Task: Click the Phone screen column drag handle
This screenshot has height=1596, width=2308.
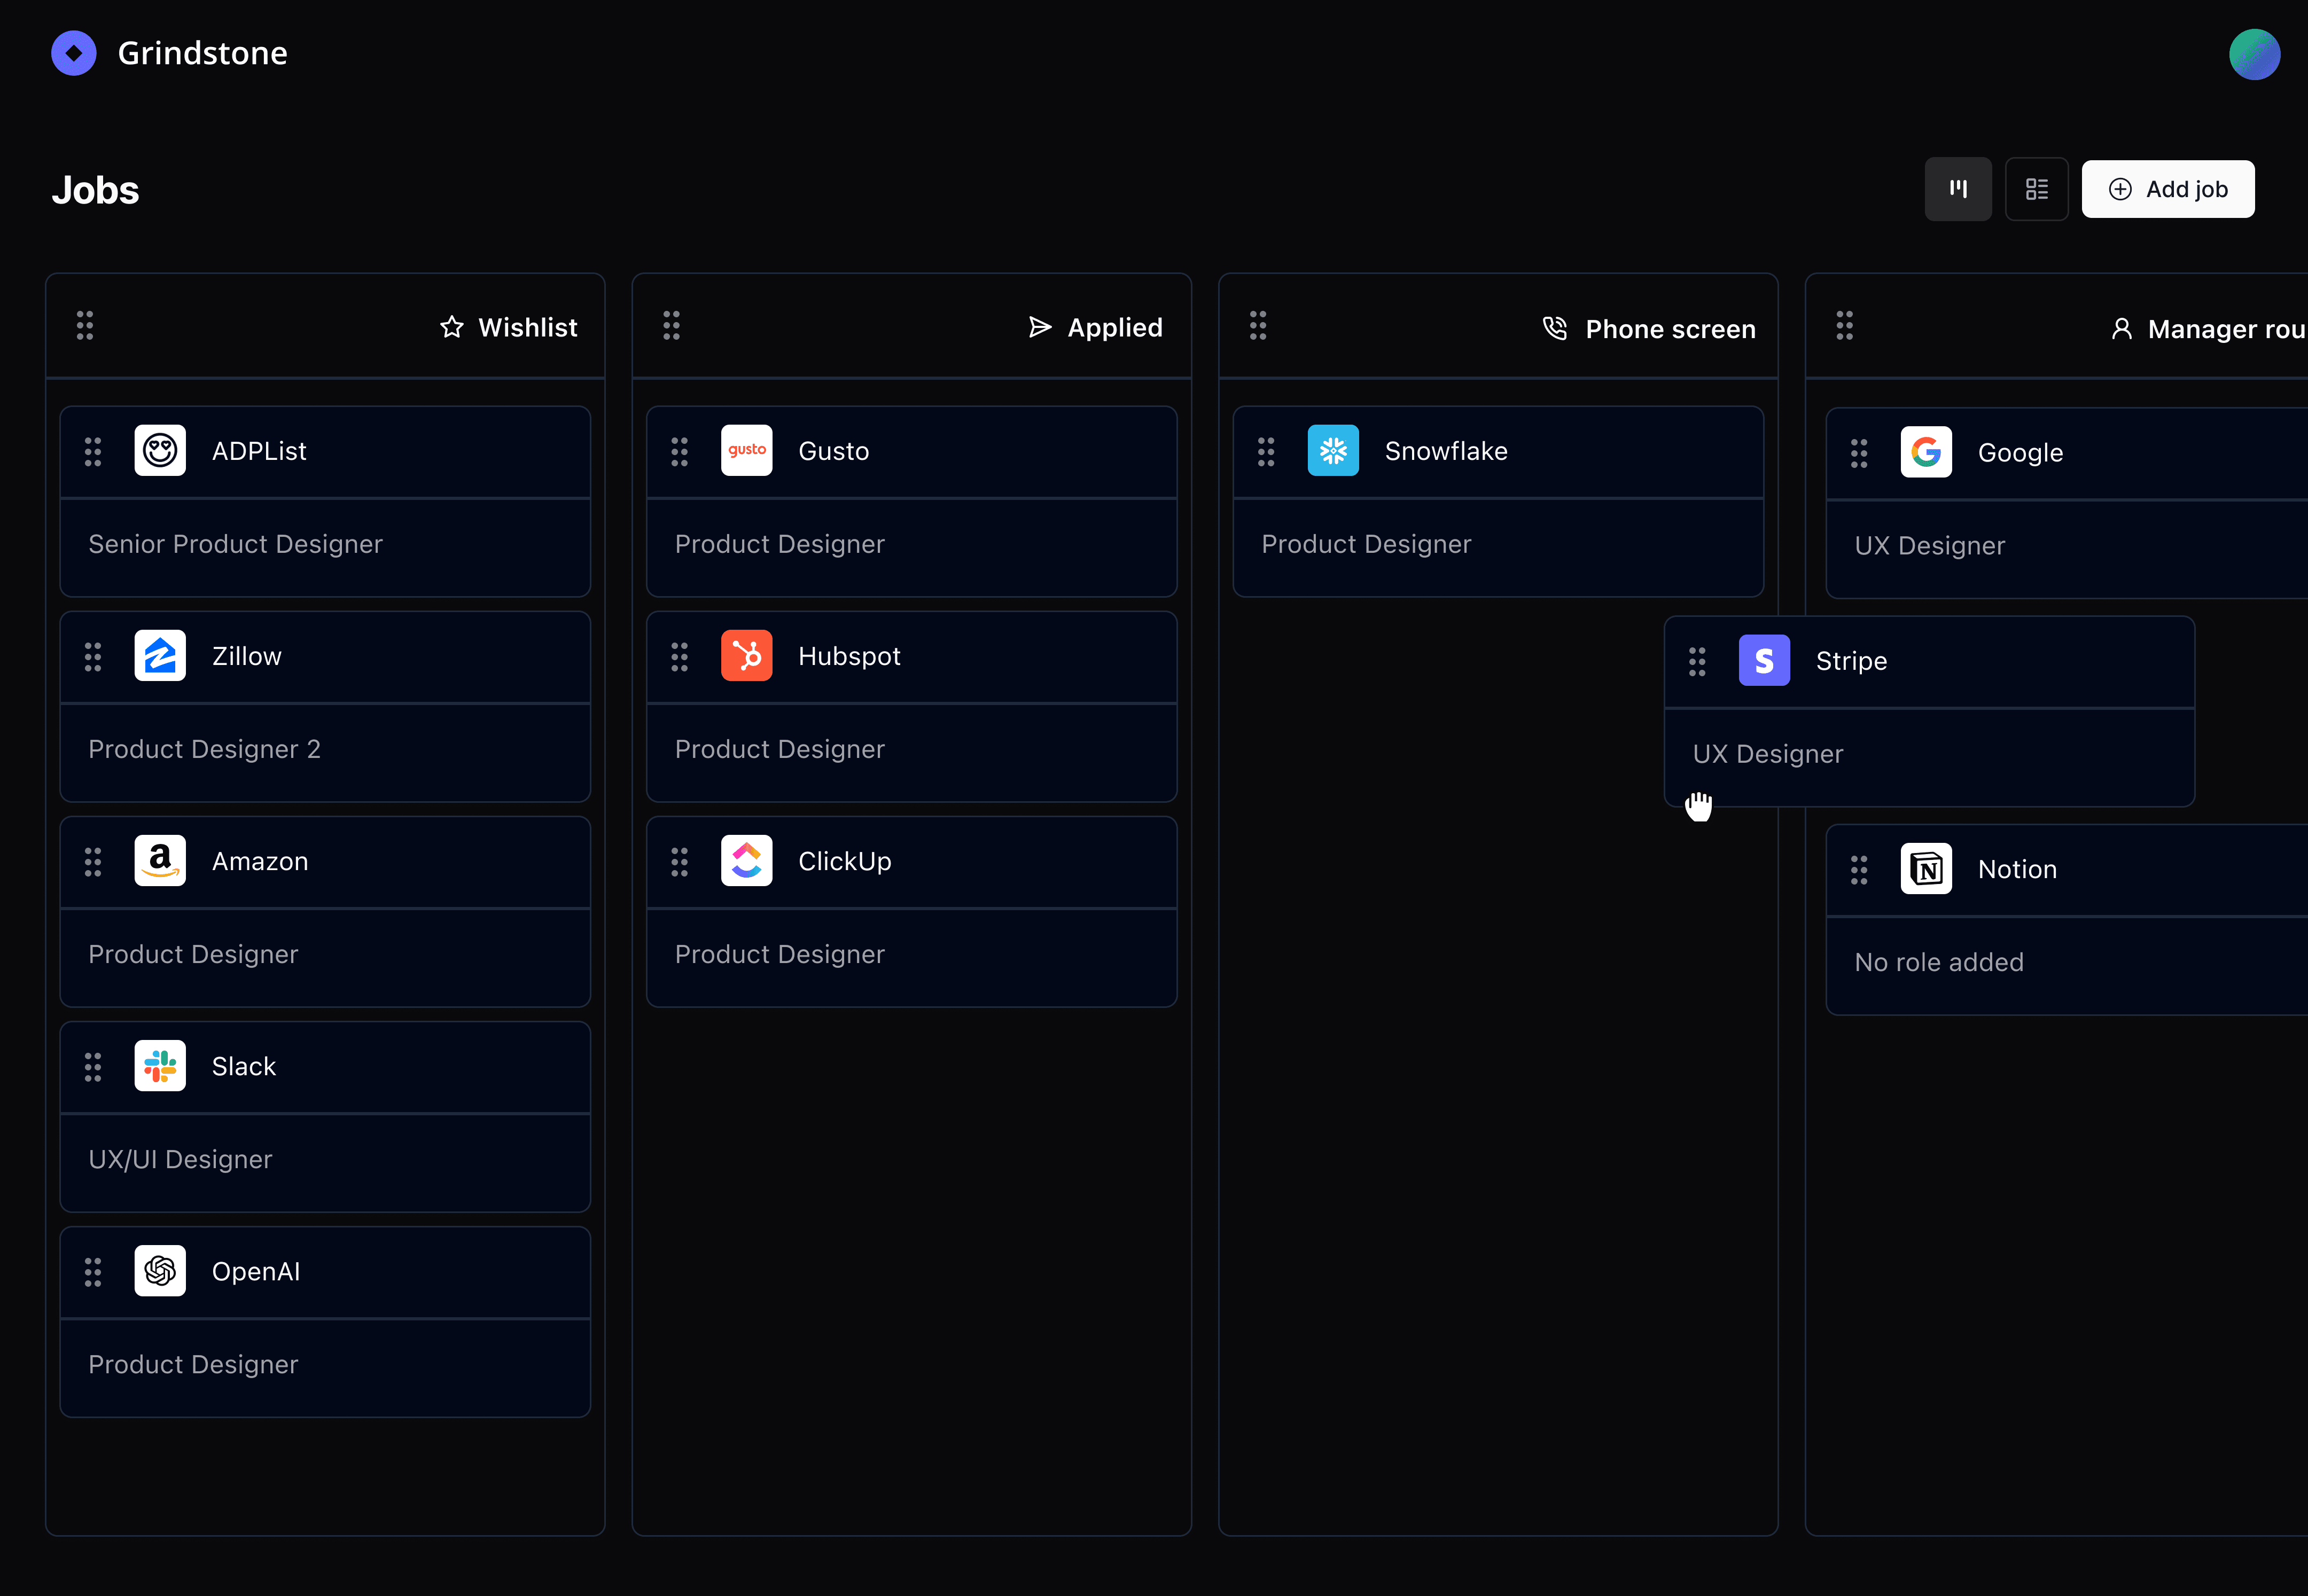Action: (x=1257, y=325)
